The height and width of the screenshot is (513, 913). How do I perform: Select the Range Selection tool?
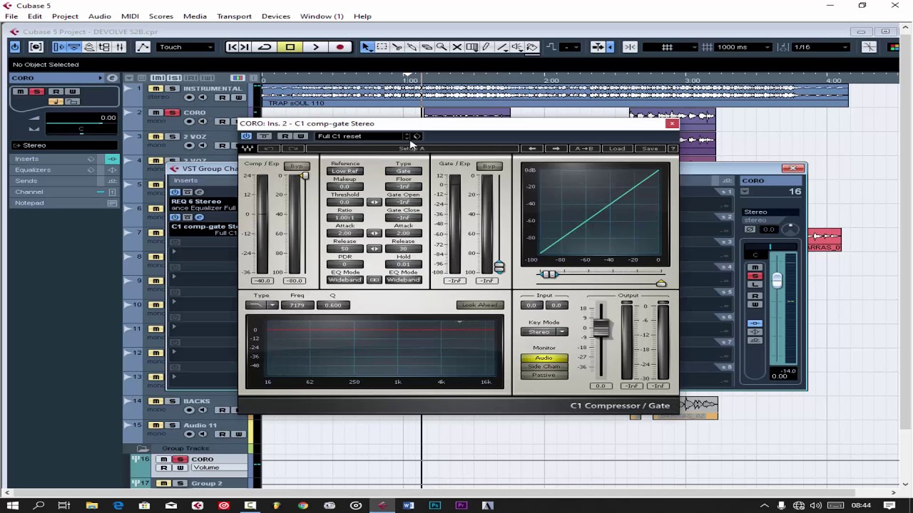(382, 47)
